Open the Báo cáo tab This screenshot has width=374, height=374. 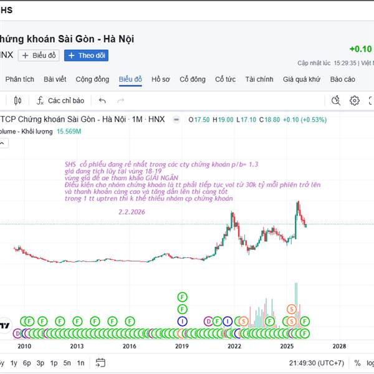[x=342, y=79]
